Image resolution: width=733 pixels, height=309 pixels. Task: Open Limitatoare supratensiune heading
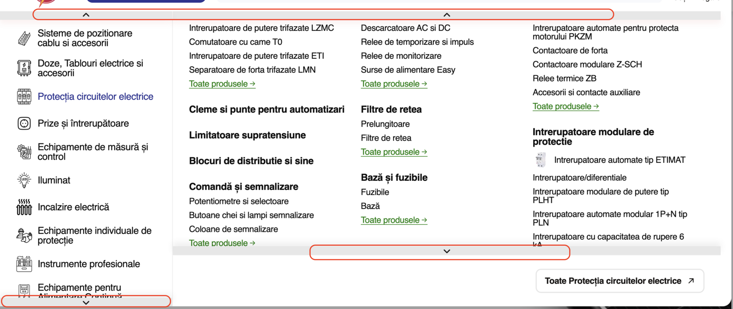coord(247,135)
